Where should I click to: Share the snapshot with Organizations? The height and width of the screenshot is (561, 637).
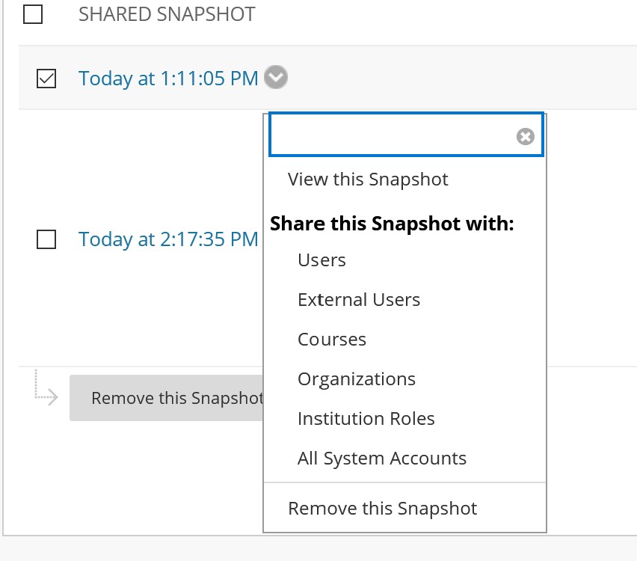pos(357,378)
